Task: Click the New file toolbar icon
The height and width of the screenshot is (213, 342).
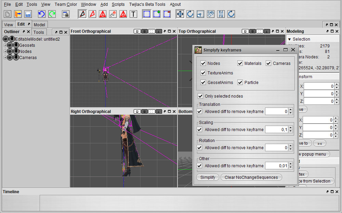Action: coord(8,14)
